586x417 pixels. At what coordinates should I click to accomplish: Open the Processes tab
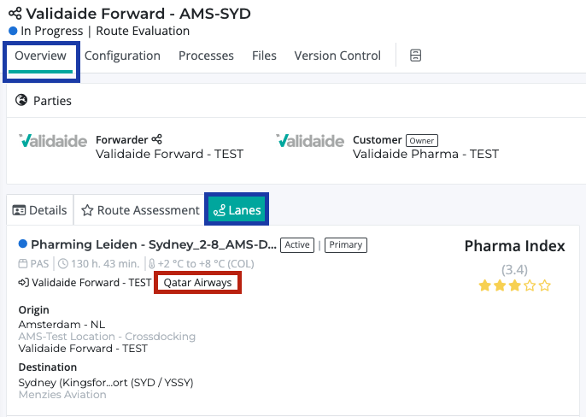pos(206,56)
